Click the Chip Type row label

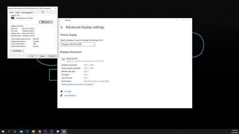point(14,29)
